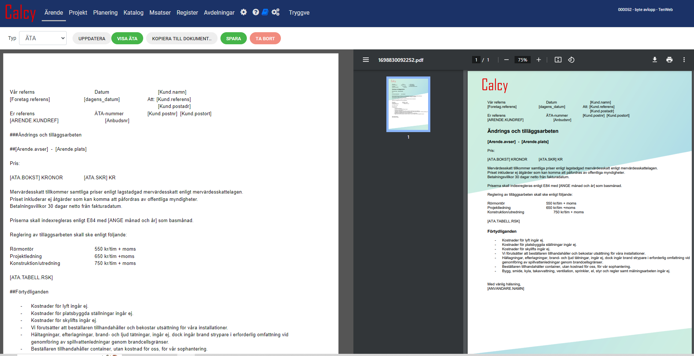The height and width of the screenshot is (356, 694).
Task: Select the page 1 thumbnail
Action: (408, 104)
